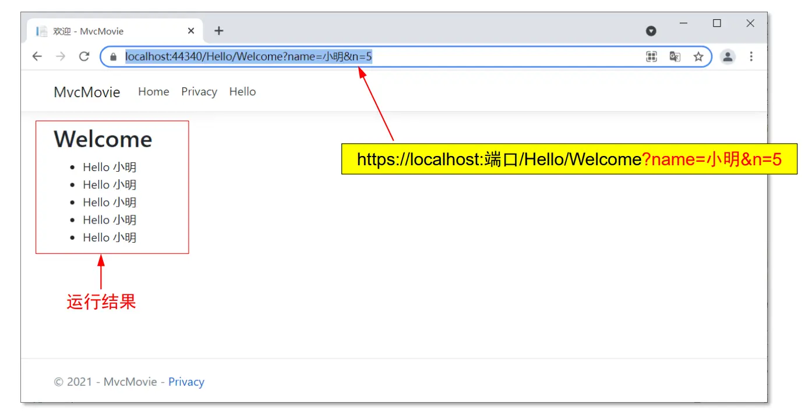The width and height of the screenshot is (805, 419).
Task: Click the translate page icon
Action: (x=675, y=56)
